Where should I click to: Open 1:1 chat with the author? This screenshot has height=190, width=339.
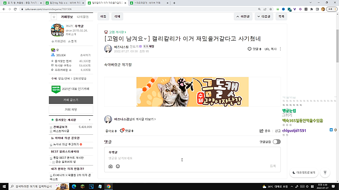tap(149, 46)
